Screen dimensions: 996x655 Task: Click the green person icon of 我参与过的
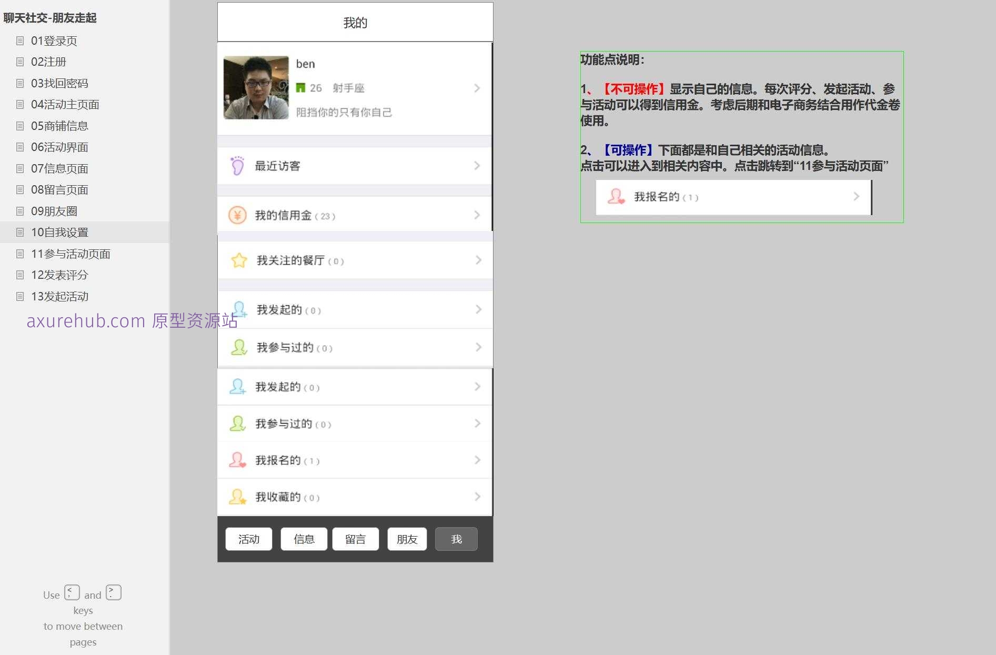click(238, 347)
